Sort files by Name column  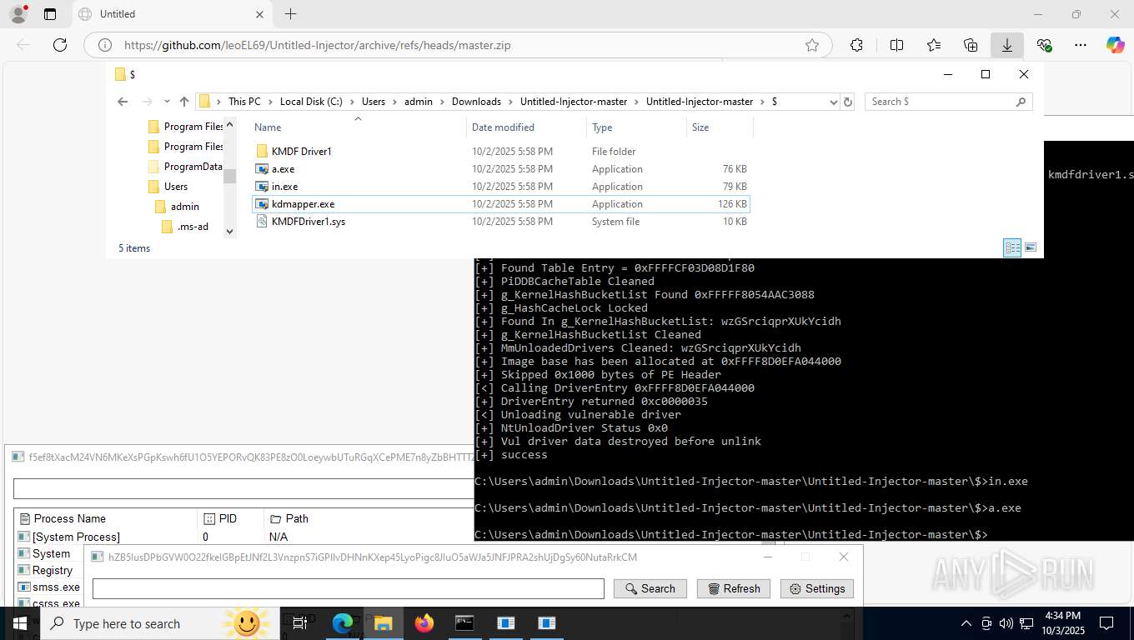pyautogui.click(x=357, y=127)
